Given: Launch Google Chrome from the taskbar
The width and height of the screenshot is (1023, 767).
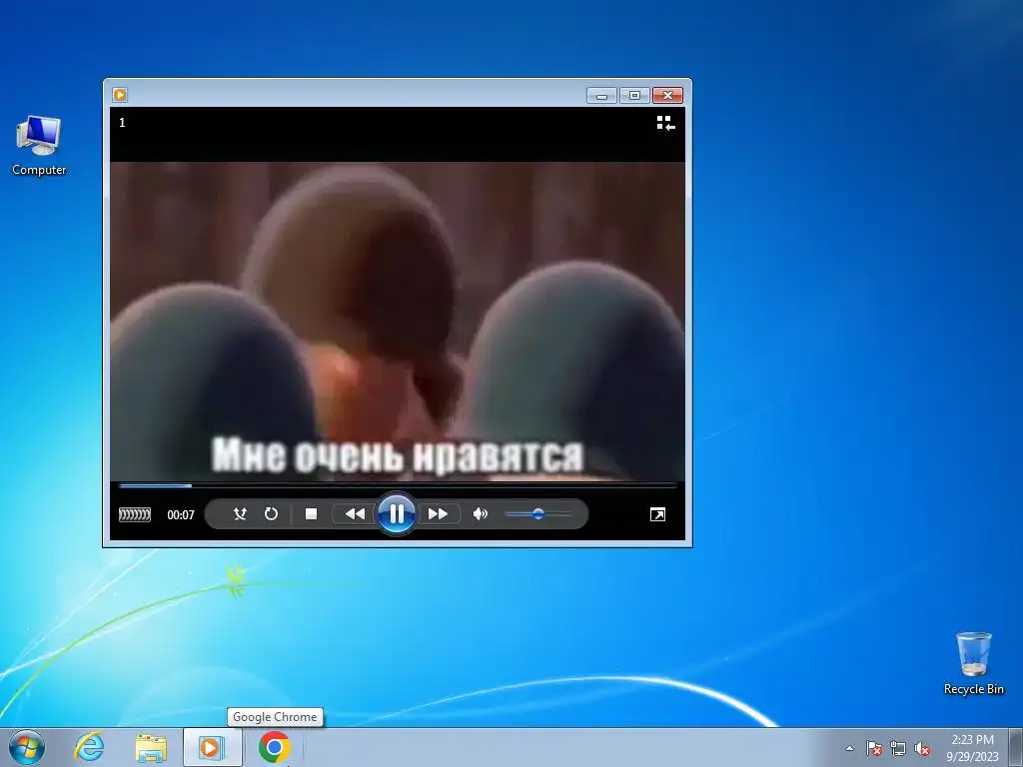Looking at the screenshot, I should pyautogui.click(x=275, y=747).
